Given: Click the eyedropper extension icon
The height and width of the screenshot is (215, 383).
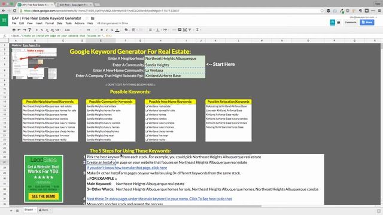Looking at the screenshot, I should click(x=342, y=11).
